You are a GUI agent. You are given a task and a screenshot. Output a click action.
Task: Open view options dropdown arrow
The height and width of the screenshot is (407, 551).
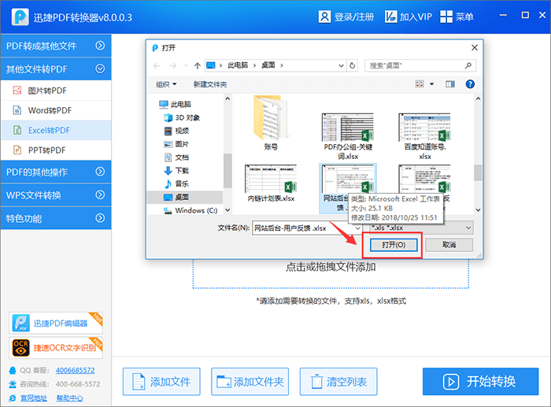pos(432,84)
